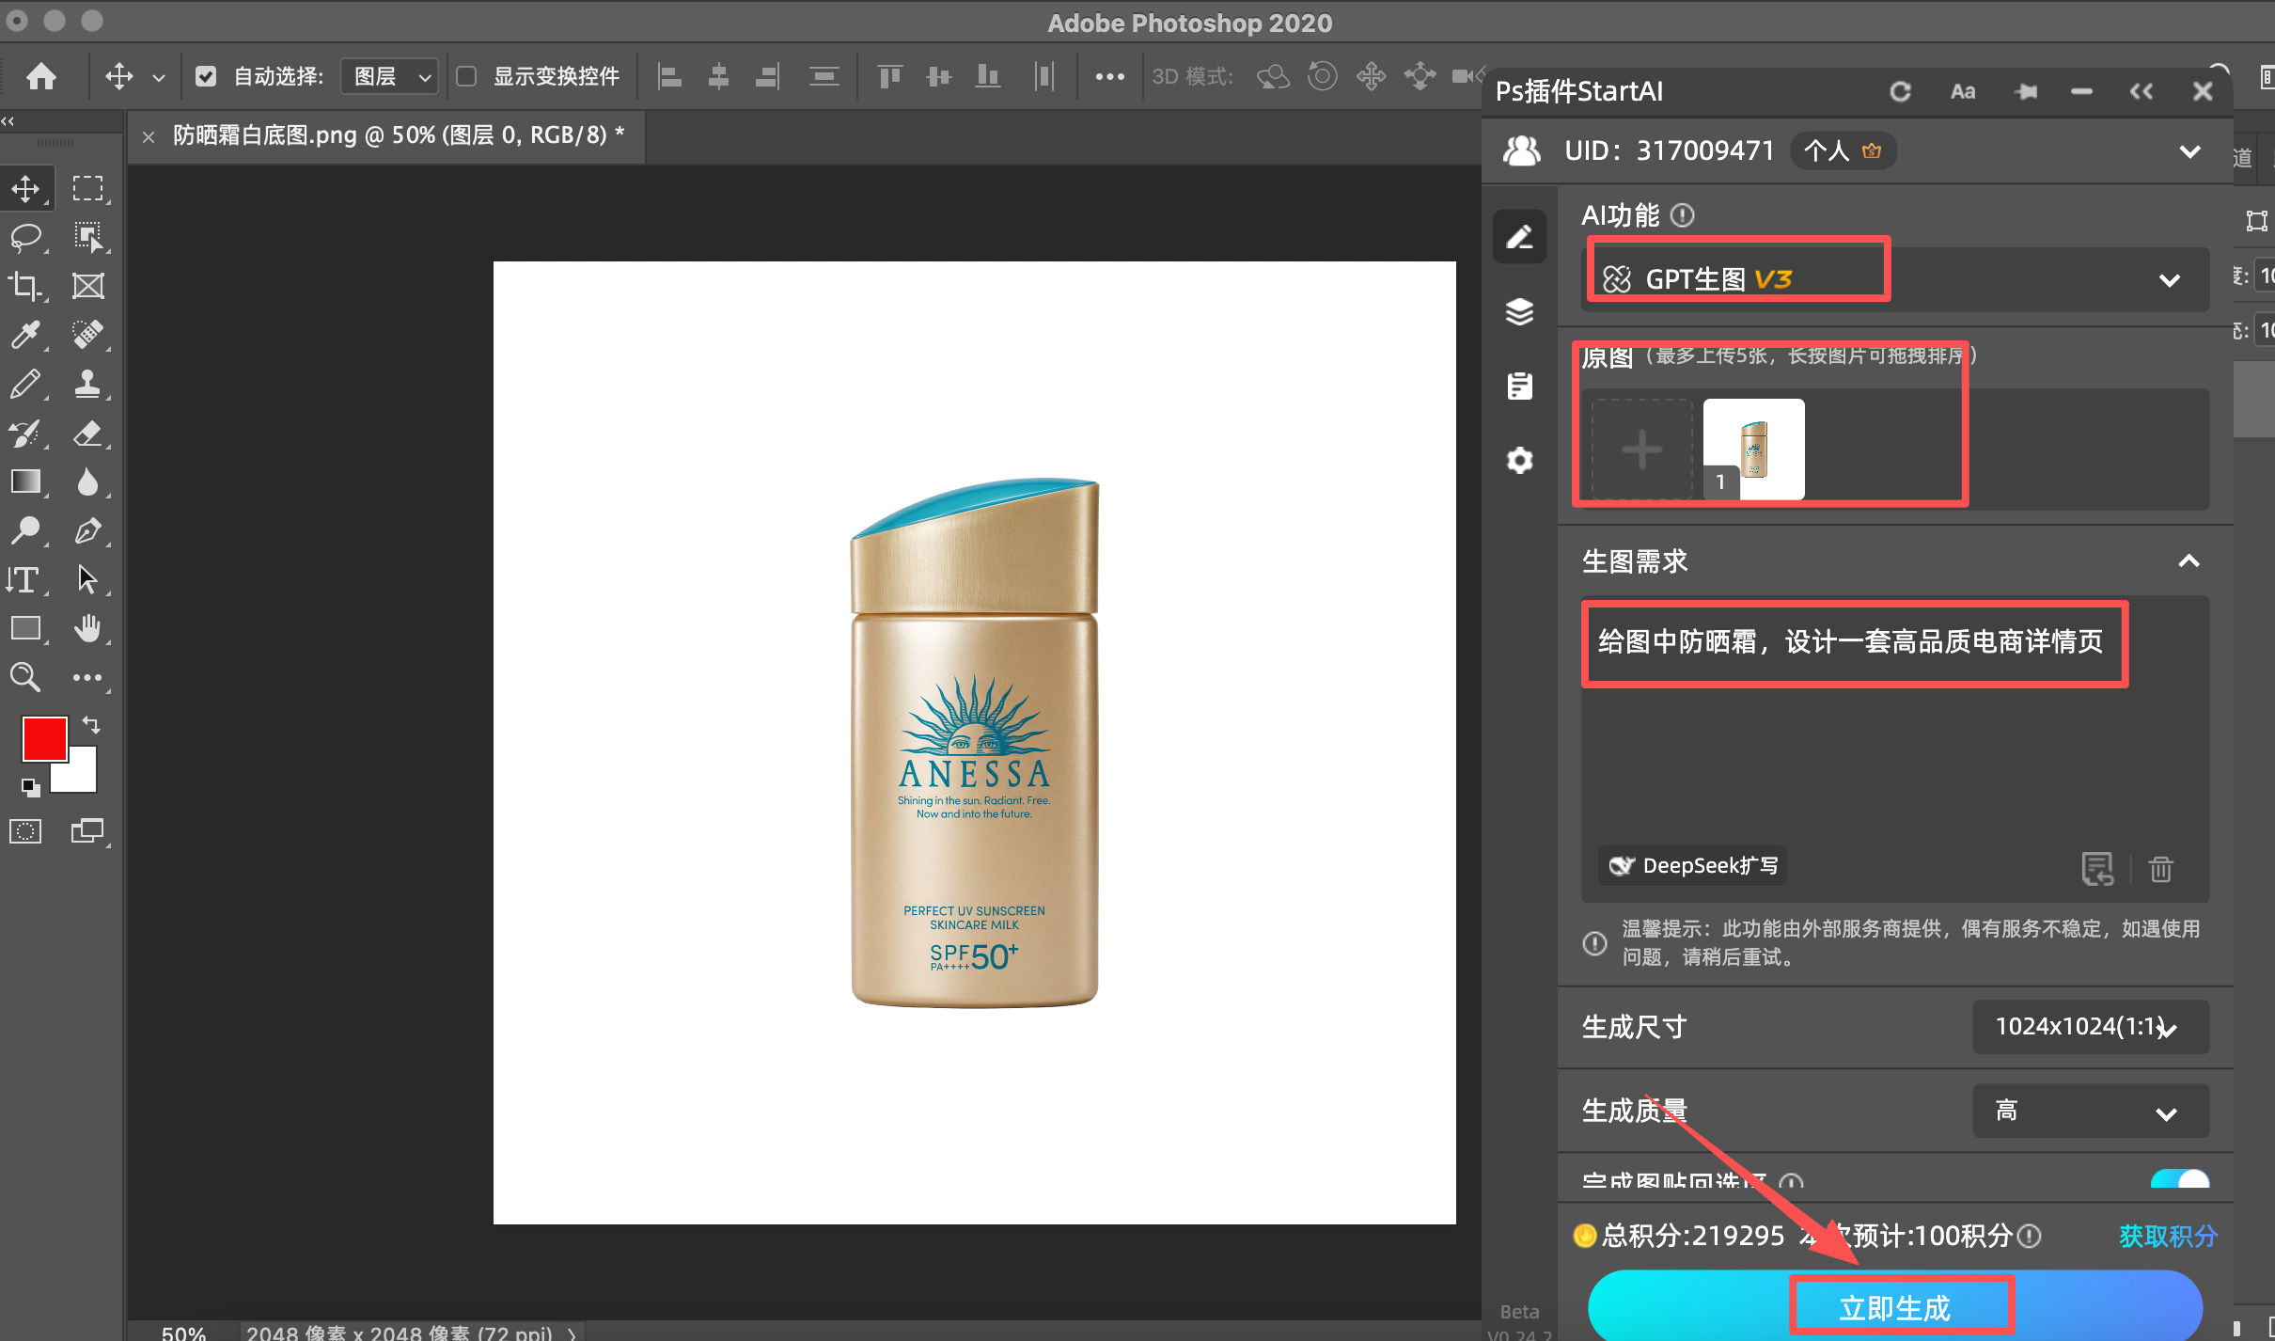This screenshot has width=2275, height=1341.
Task: Enable Show Transform Controls (显示变换控件) checkbox
Action: click(466, 76)
